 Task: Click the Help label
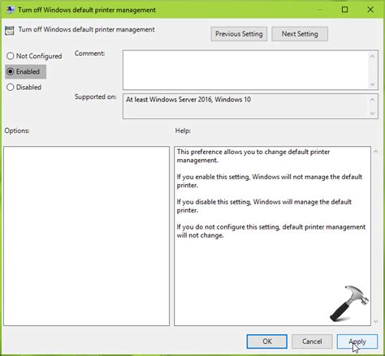tap(183, 131)
